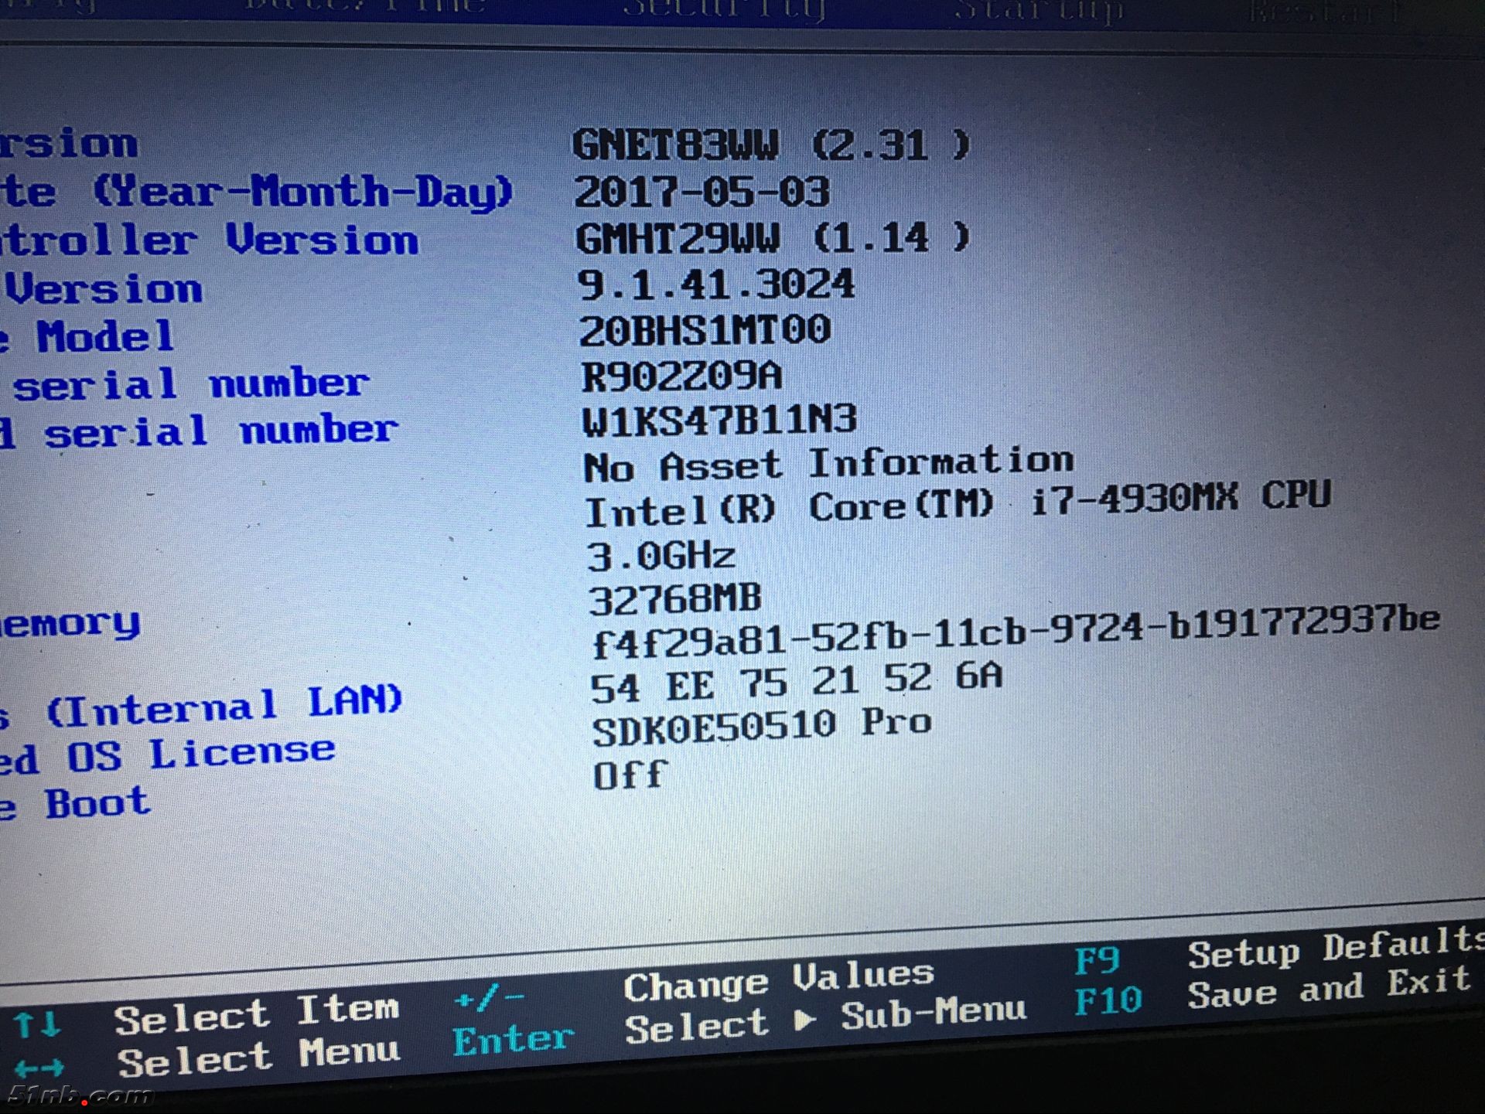Select the UUID value starting f4f29a81
Screen dimensions: 1485x1114
(1015, 630)
